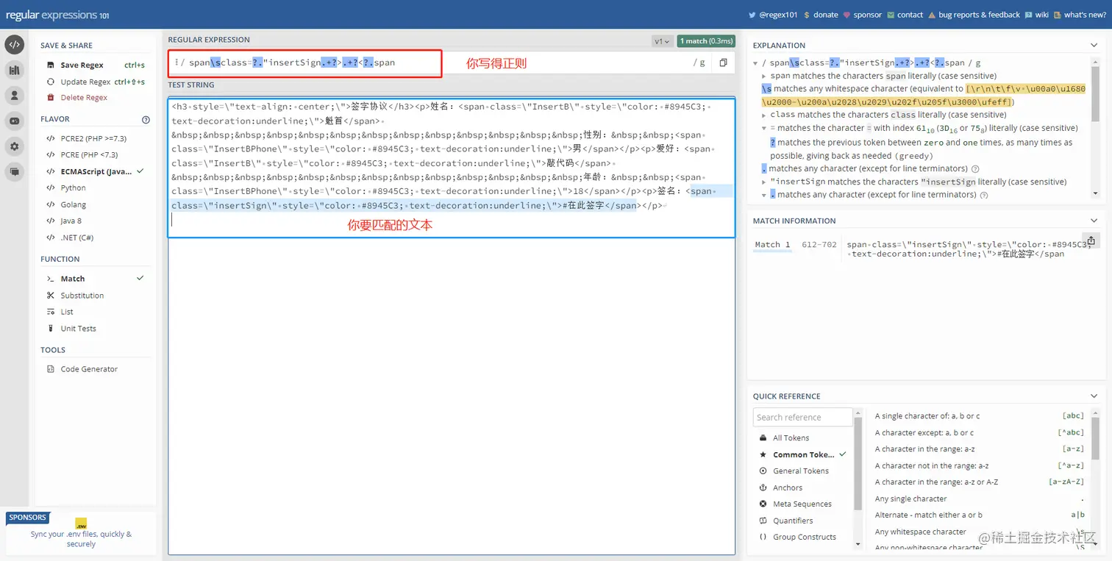Open the v1 version dropdown
The height and width of the screenshot is (561, 1112).
point(663,41)
